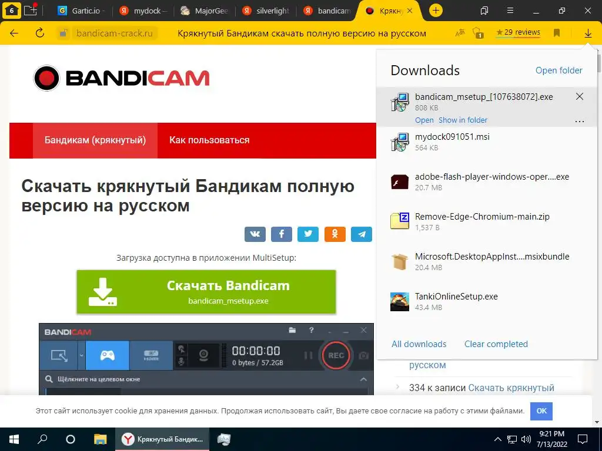The image size is (602, 451).
Task: Open the volume control in system tray
Action: (x=526, y=439)
